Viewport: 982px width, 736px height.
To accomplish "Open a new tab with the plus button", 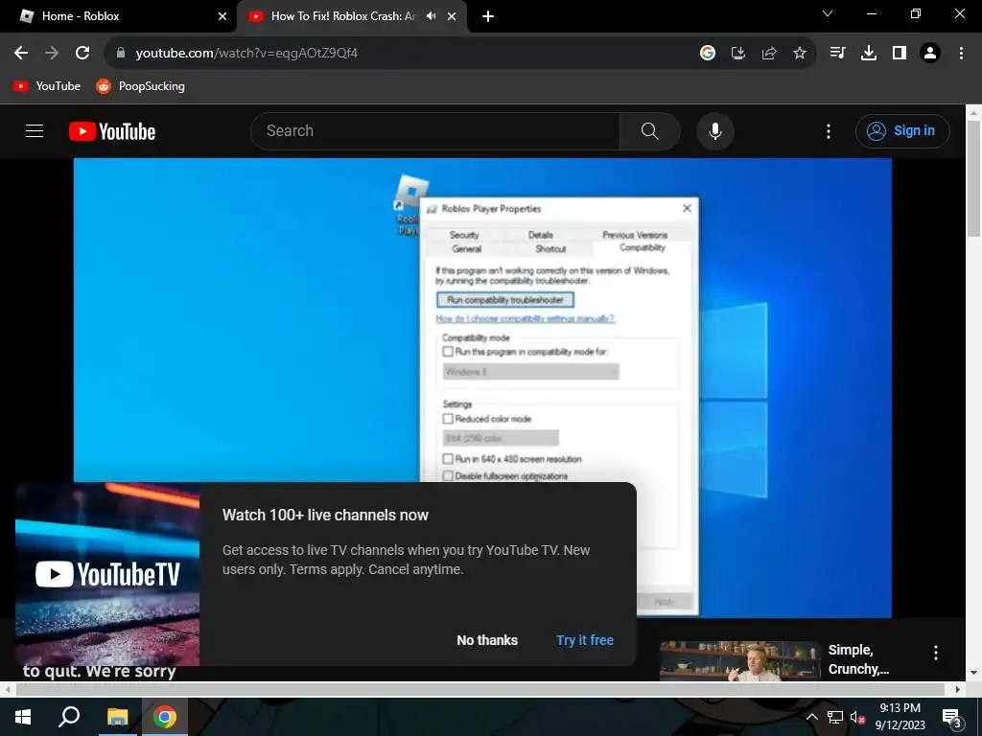I will [x=488, y=16].
